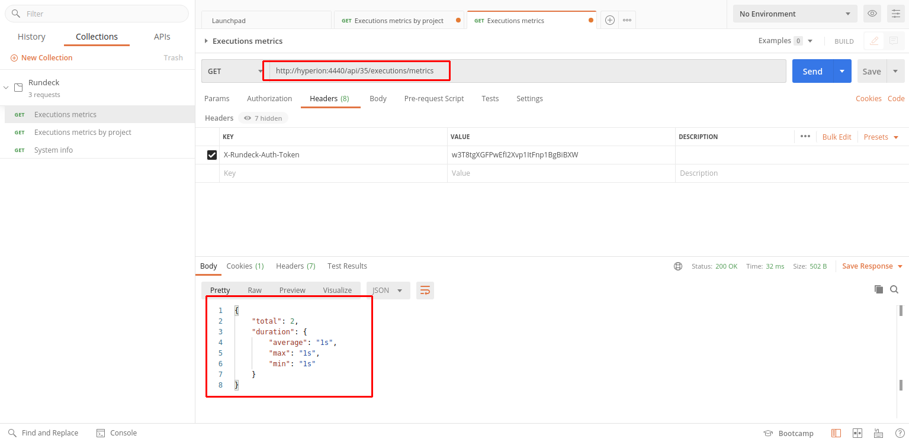
Task: Open Bulk Edit for headers
Action: [836, 137]
